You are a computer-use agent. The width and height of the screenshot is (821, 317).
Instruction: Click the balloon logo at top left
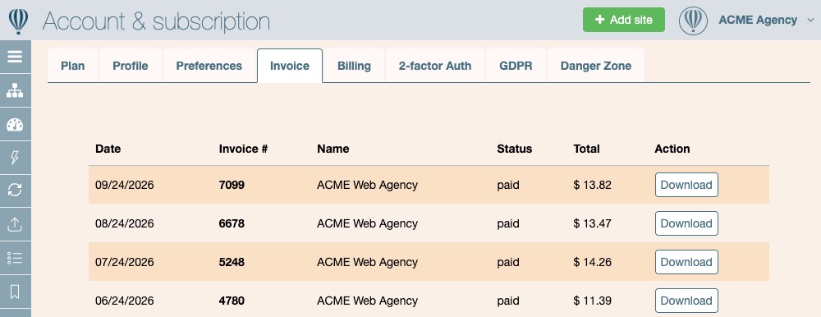point(18,21)
